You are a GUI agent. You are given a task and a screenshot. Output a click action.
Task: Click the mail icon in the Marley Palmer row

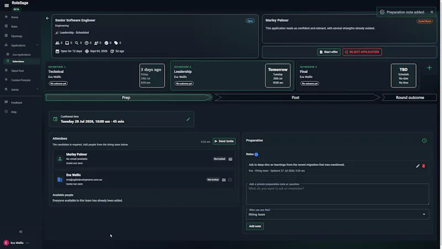(230, 159)
